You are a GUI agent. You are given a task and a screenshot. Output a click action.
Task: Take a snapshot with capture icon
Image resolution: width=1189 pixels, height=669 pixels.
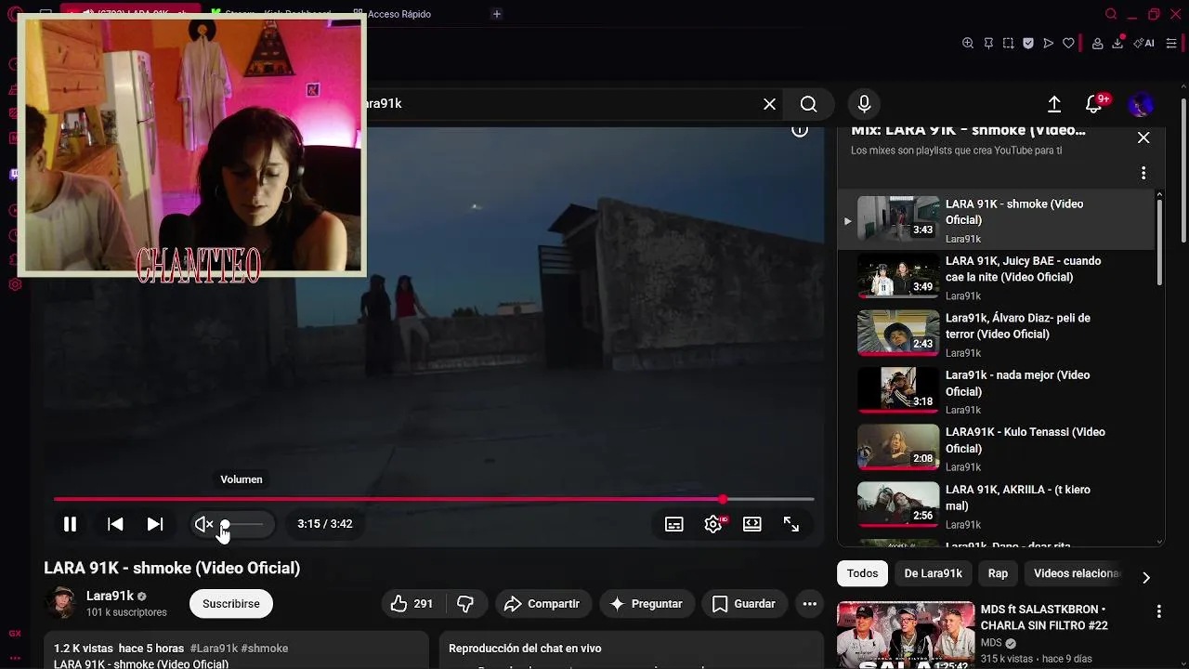tap(1008, 44)
